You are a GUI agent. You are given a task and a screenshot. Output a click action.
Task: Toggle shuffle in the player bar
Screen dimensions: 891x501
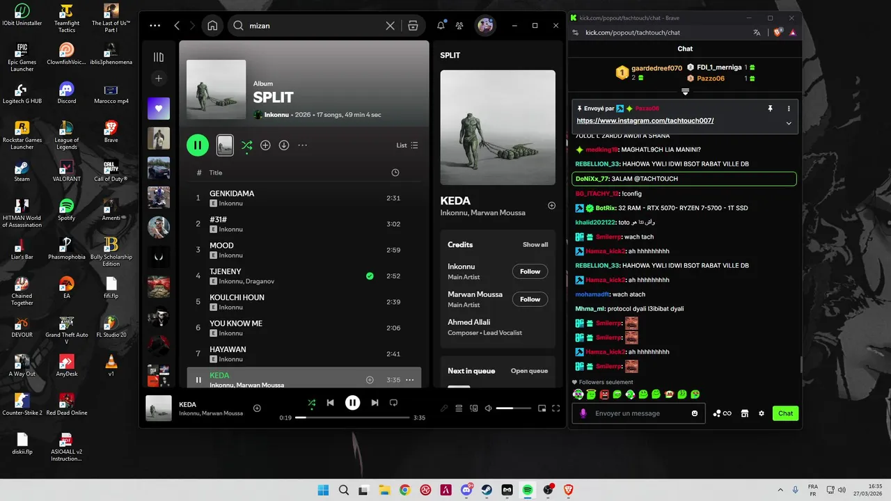point(311,402)
